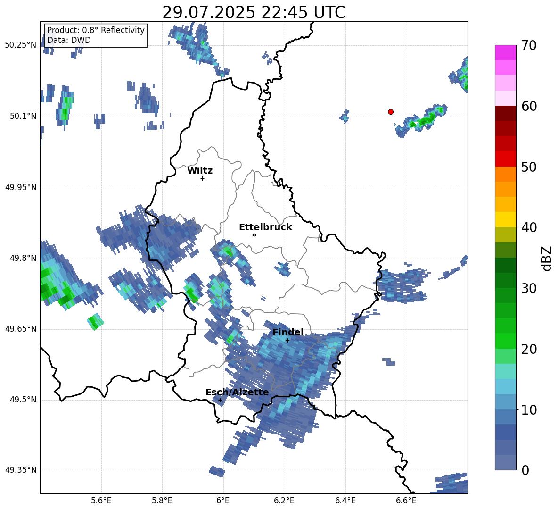
Task: Click the 49.35°N latitude label
Action: (21, 470)
